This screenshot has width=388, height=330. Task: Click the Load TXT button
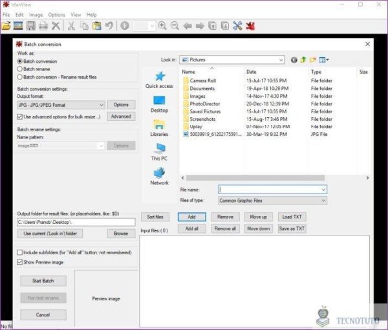[292, 217]
